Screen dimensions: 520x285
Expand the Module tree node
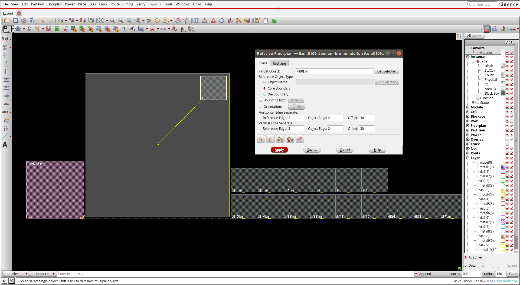[x=468, y=107]
